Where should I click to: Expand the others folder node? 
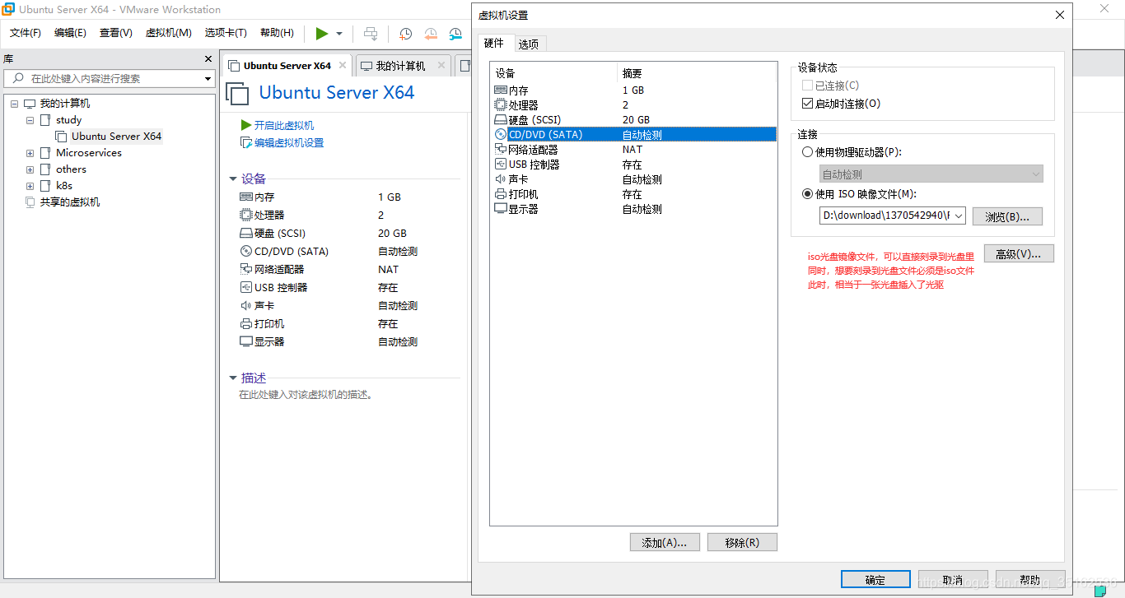tap(30, 169)
